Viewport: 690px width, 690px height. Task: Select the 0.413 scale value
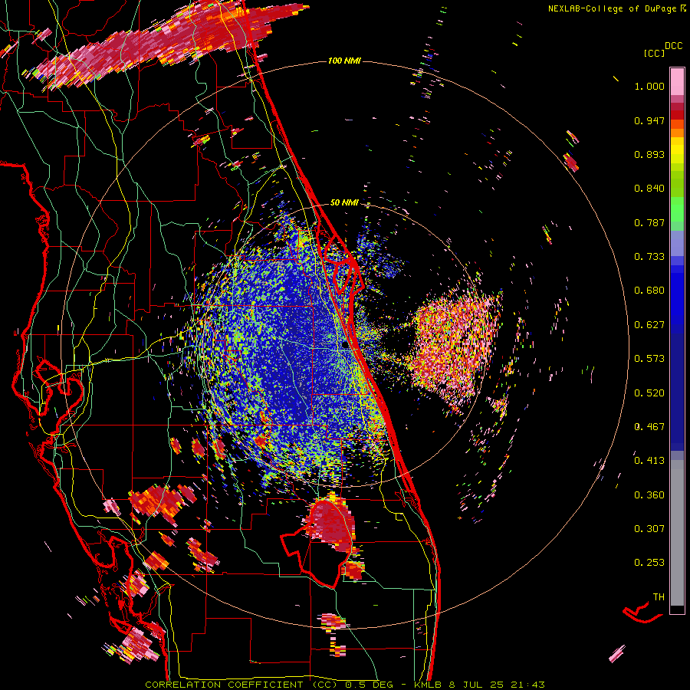[649, 461]
